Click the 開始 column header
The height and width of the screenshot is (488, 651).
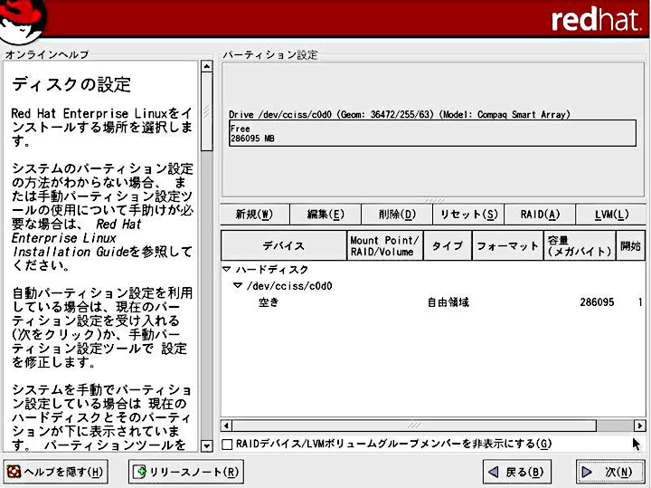[631, 245]
